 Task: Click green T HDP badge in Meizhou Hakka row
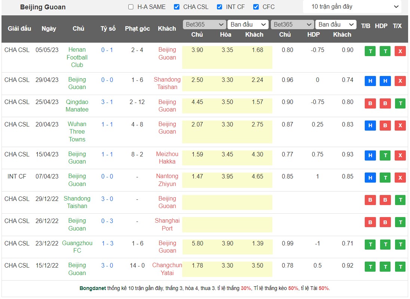tap(385, 156)
